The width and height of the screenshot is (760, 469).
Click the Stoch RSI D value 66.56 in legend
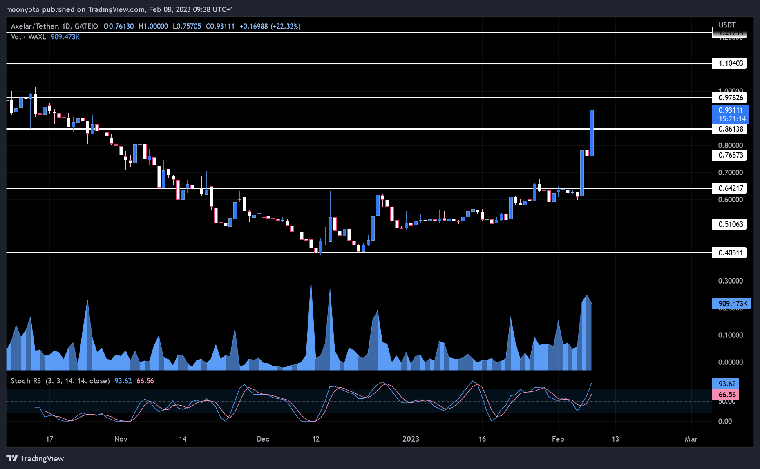145,381
